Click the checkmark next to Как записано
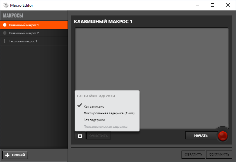 click(x=80, y=105)
